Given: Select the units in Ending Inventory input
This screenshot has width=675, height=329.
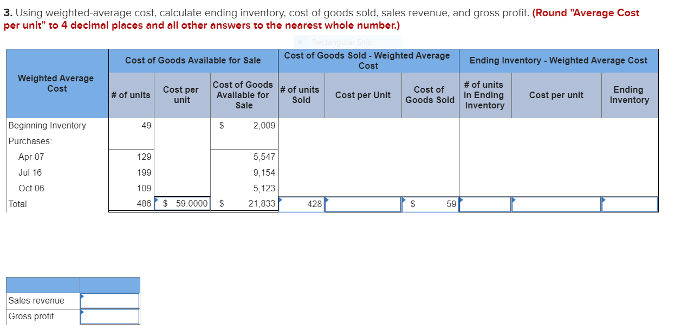Looking at the screenshot, I should point(485,204).
